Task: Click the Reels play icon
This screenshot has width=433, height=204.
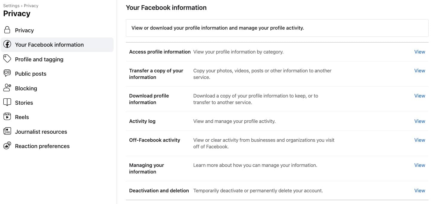Action: click(7, 117)
